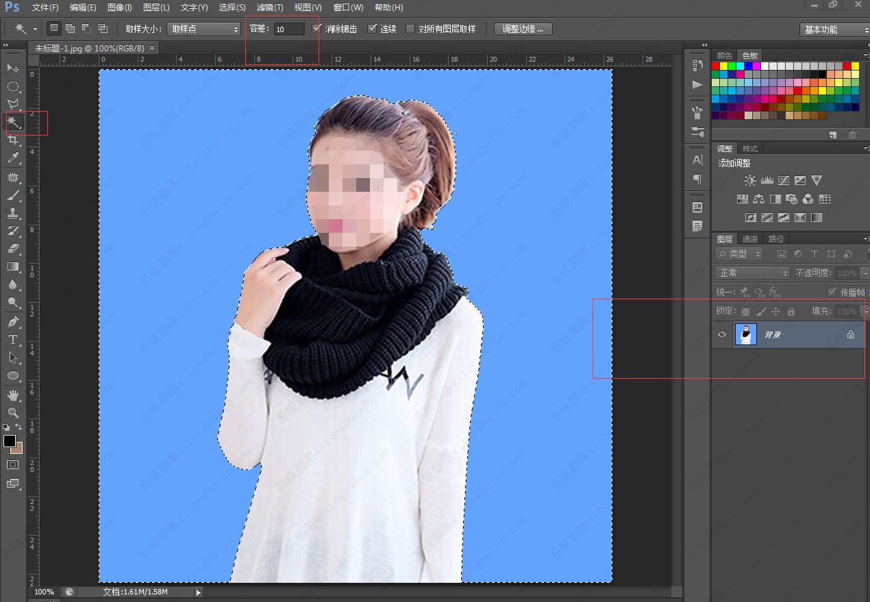Select the Ellipse shape tool

pyautogui.click(x=13, y=375)
